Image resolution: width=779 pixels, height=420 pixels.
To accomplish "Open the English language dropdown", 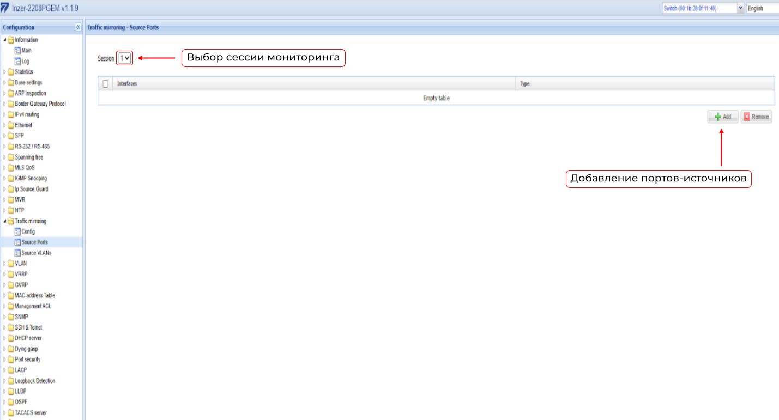I will 762,8.
